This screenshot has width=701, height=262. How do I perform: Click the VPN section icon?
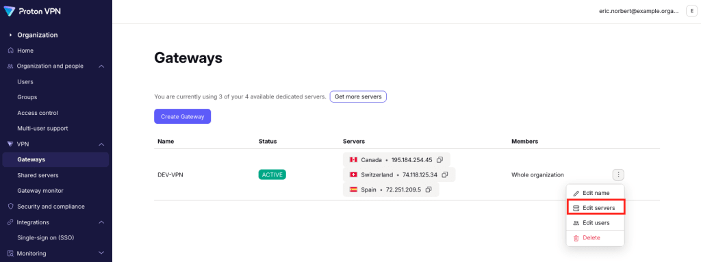tap(11, 144)
